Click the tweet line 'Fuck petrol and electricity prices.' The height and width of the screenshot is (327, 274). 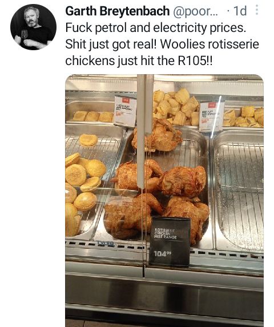pos(156,28)
